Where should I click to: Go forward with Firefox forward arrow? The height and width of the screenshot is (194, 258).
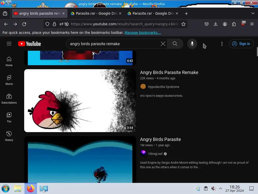[15, 24]
